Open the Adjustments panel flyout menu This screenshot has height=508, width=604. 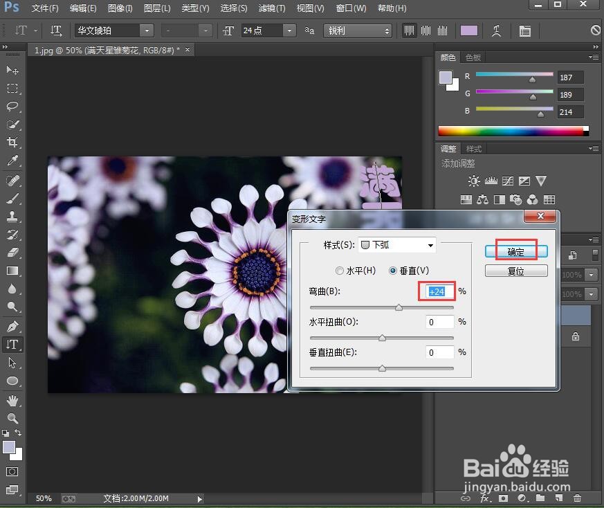pos(594,148)
